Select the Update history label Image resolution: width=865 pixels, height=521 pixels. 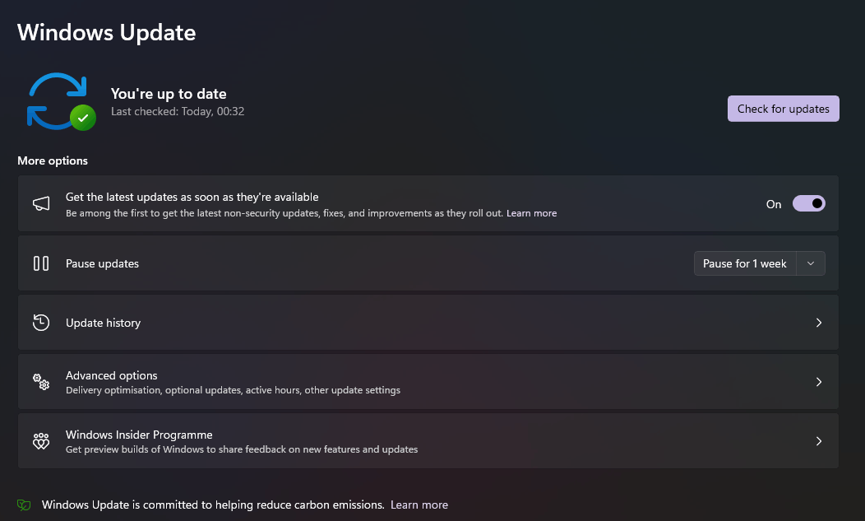(x=103, y=323)
